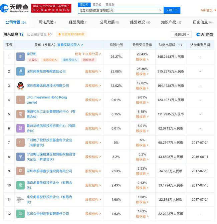
Task: Click the 股权出质 tag under 李亚彬
Action: point(89,60)
